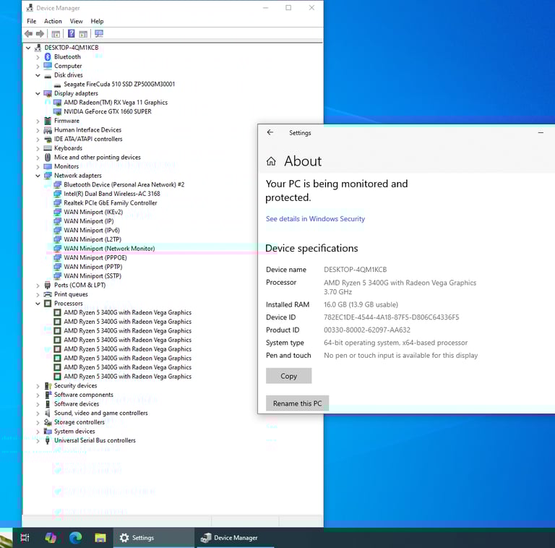Click the Universal Serial Bus controllers icon

[x=48, y=440]
